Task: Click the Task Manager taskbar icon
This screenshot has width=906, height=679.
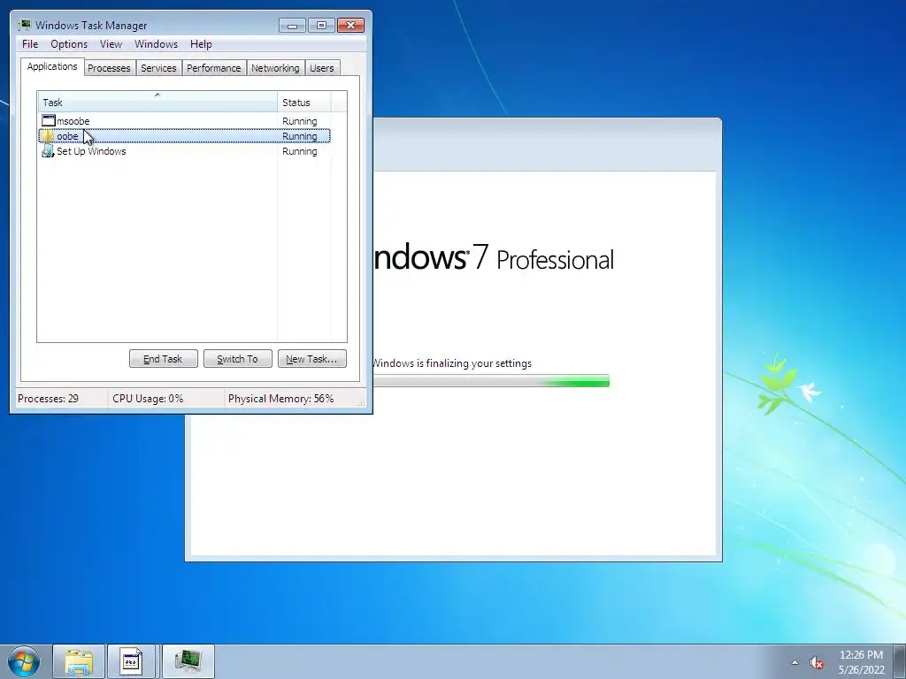Action: click(188, 661)
